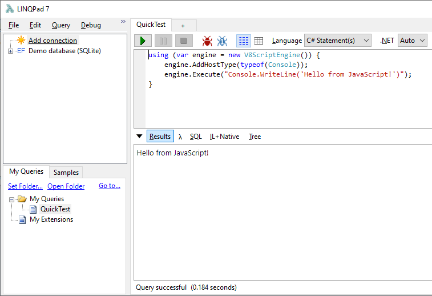The image size is (432, 296).
Task: Open the Query menu
Action: (61, 25)
